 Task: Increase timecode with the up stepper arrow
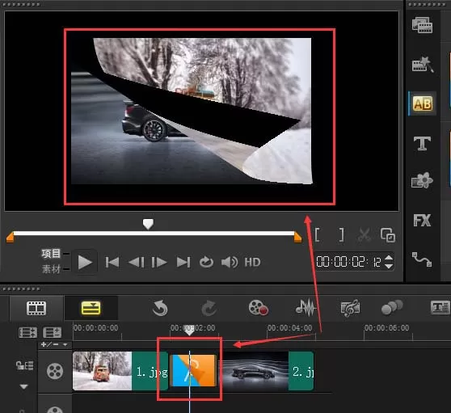click(x=389, y=258)
